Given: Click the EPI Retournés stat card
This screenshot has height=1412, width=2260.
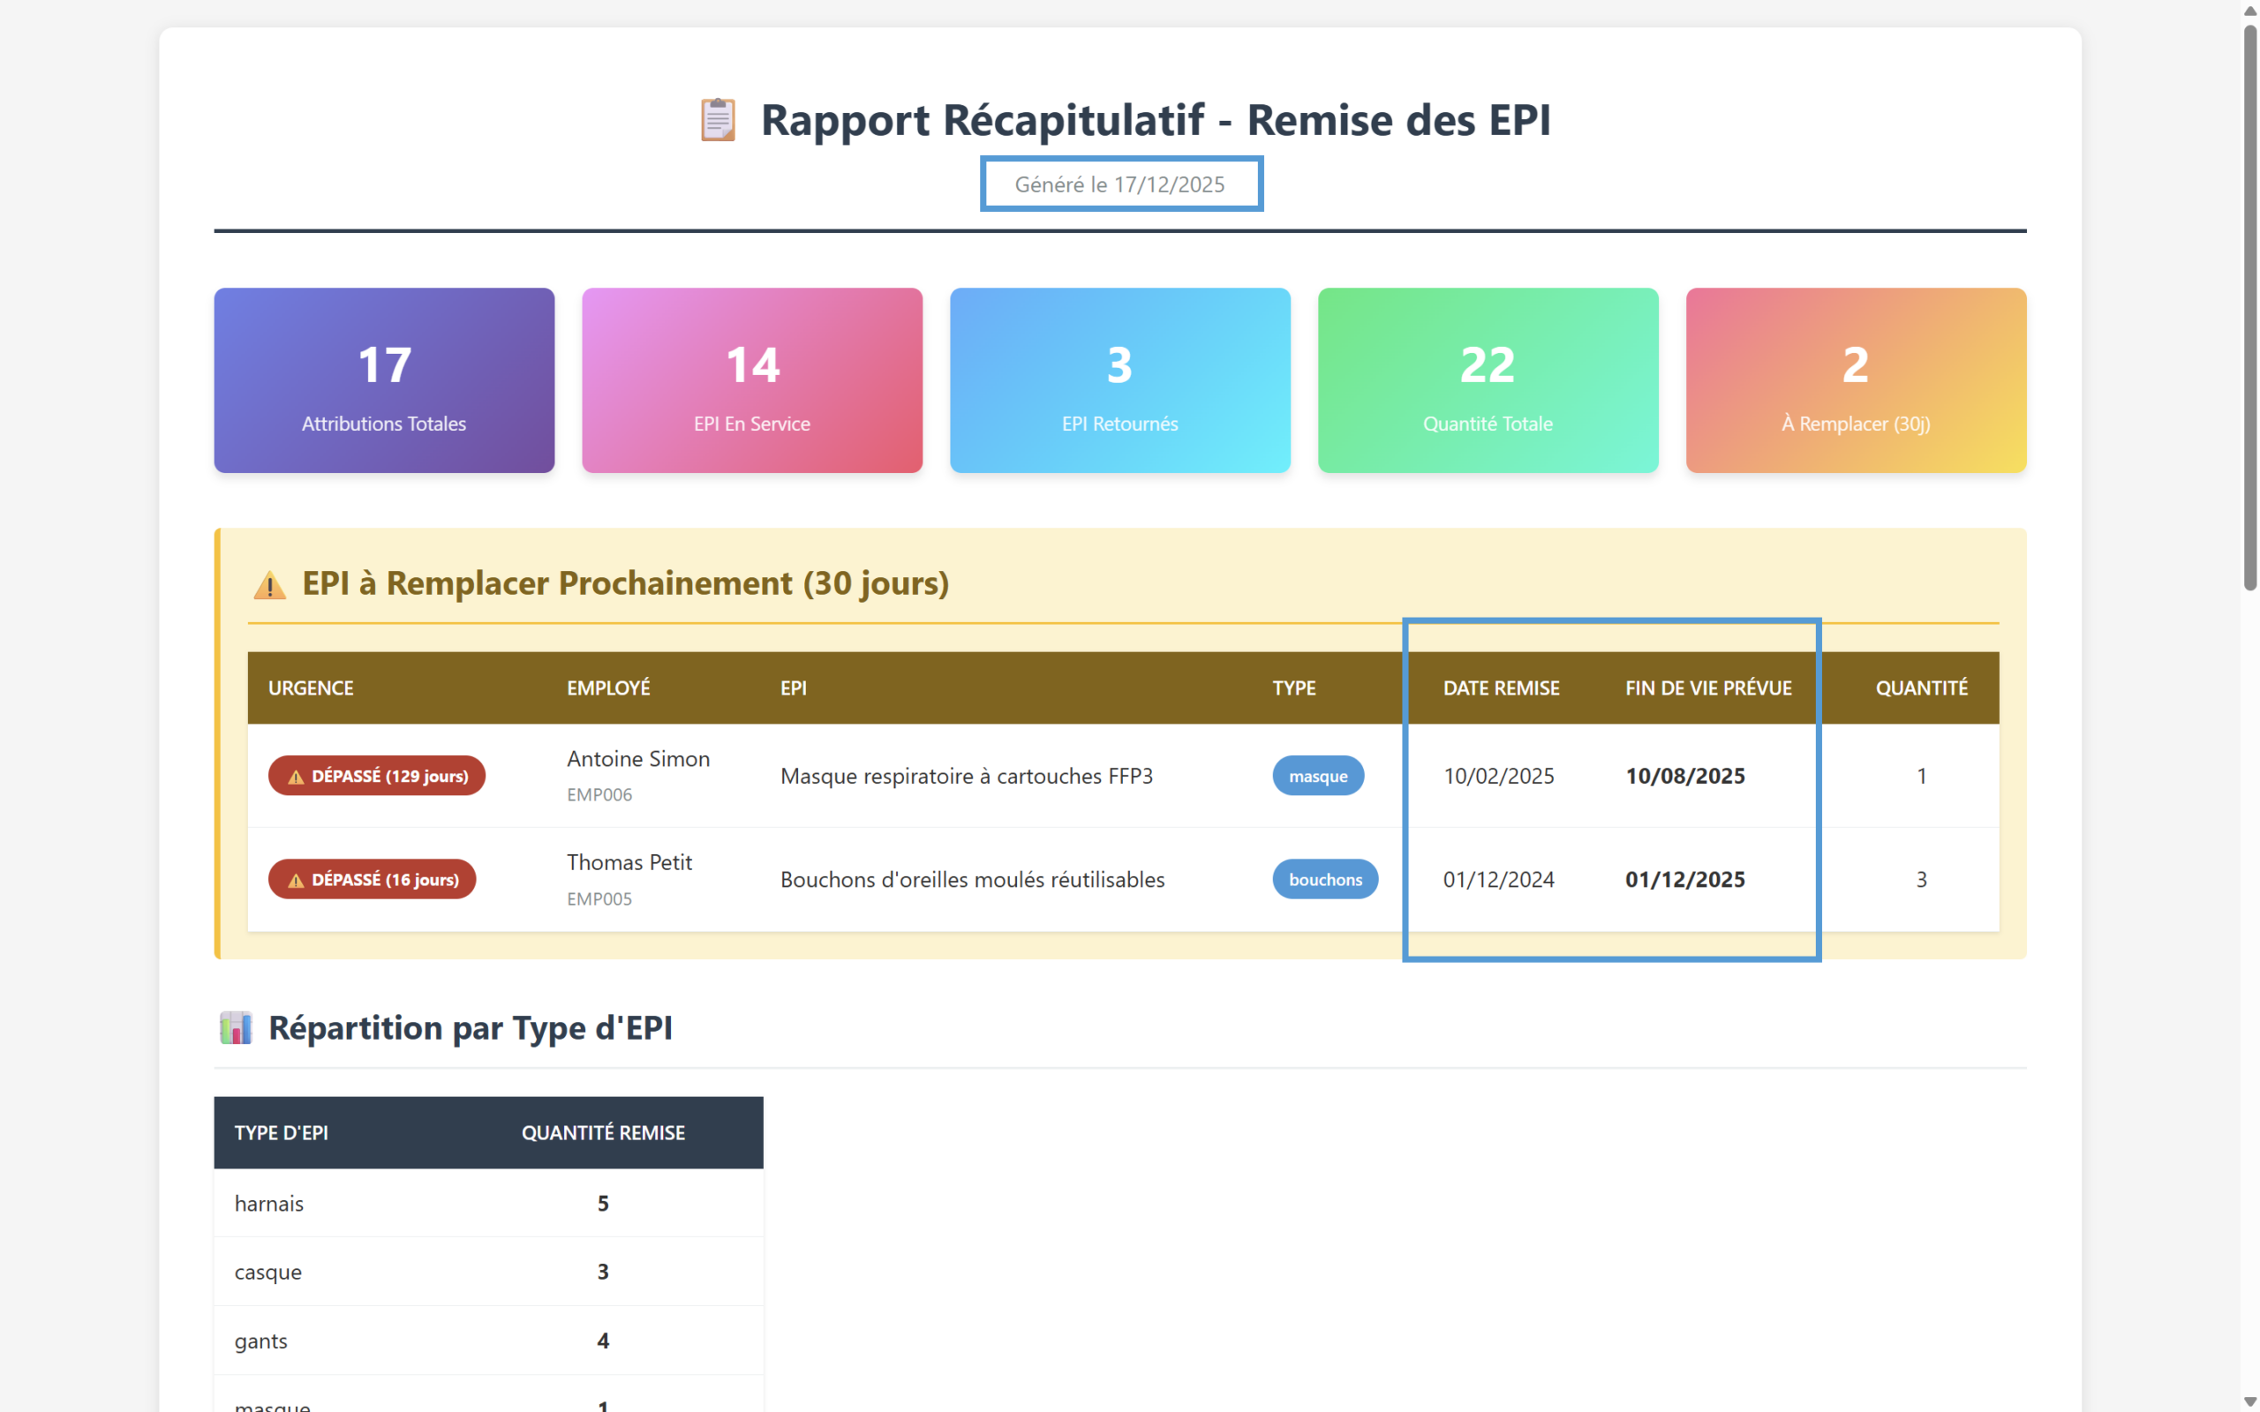Looking at the screenshot, I should click(1119, 380).
